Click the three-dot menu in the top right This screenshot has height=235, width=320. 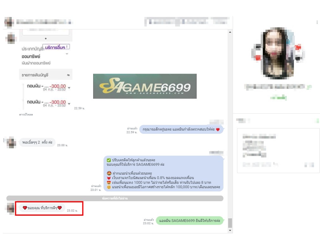pyautogui.click(x=317, y=22)
